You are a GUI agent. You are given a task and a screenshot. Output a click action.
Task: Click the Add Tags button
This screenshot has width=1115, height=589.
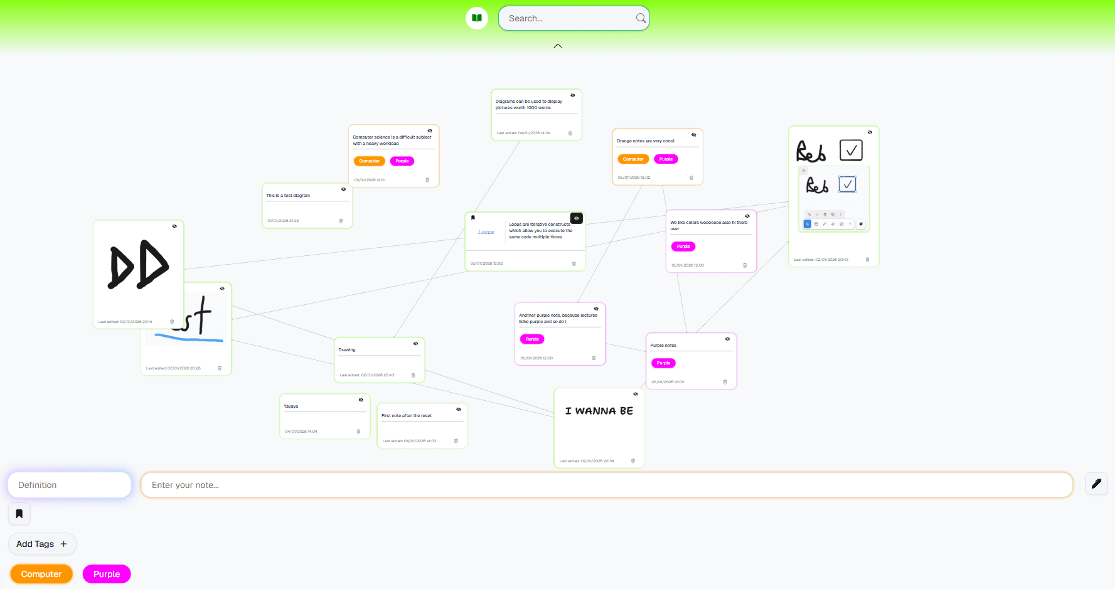[42, 544]
